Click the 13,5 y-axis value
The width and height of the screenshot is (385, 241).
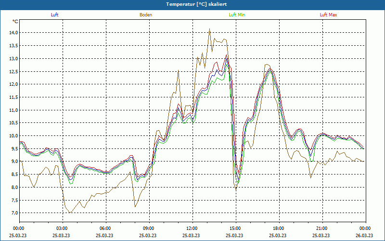coord(13,46)
